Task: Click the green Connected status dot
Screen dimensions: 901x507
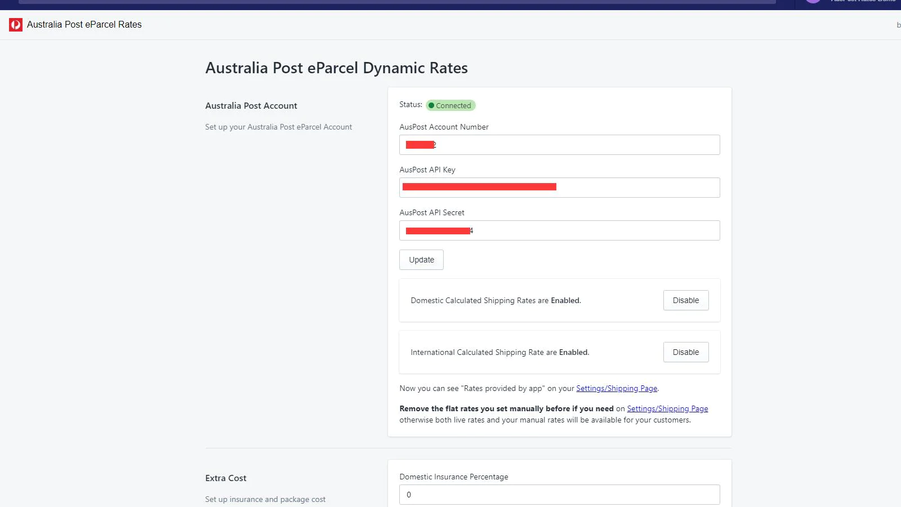Action: (x=431, y=105)
